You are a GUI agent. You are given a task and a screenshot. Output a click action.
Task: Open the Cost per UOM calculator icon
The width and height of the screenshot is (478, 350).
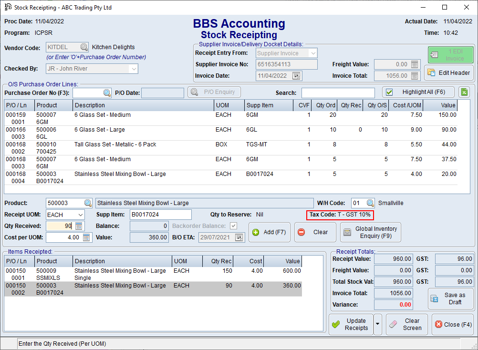coord(86,237)
